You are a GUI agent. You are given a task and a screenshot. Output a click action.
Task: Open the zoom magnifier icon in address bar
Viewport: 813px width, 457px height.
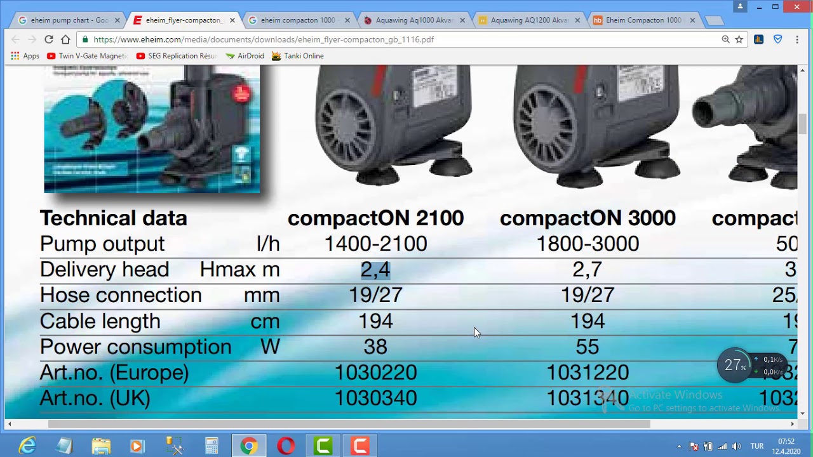click(x=725, y=39)
